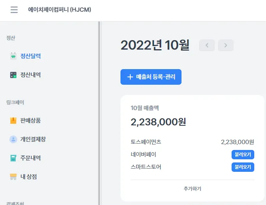
Task: Click the 추가하기 link
Action: 192,189
